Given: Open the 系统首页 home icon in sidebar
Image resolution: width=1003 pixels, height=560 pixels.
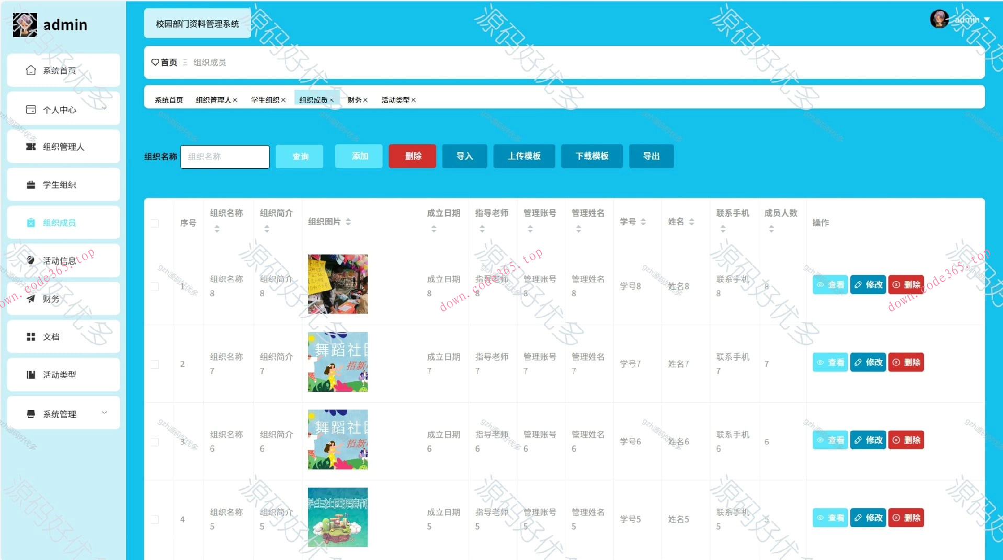Looking at the screenshot, I should point(31,70).
